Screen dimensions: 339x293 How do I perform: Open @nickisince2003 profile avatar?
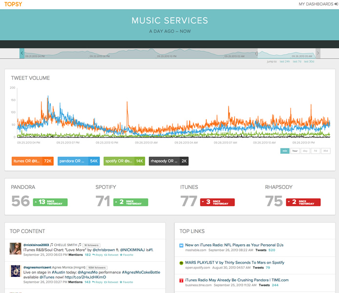[x=15, y=249]
